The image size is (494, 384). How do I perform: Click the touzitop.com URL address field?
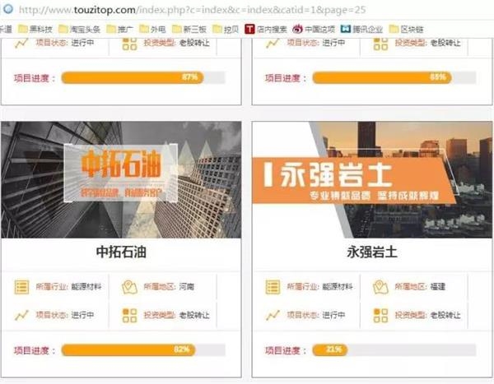192,10
